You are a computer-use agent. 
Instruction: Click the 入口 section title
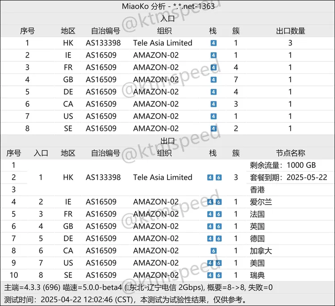[167, 19]
